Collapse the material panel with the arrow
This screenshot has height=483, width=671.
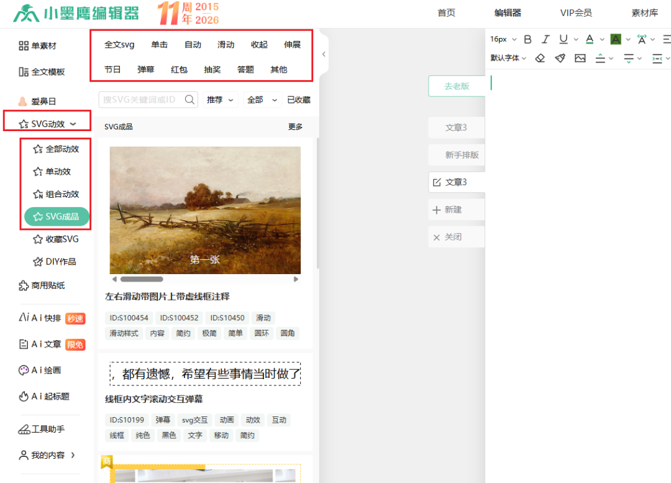coord(324,54)
